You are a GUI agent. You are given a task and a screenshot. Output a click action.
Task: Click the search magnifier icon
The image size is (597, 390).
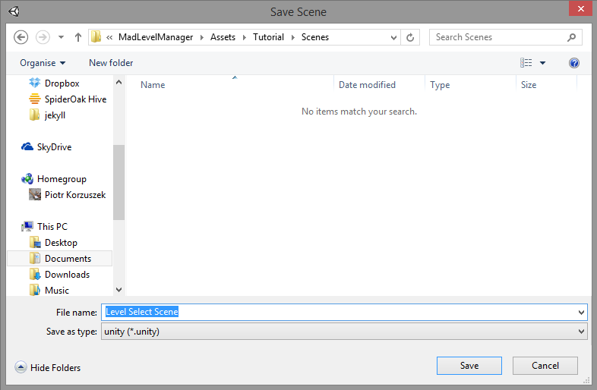coord(571,37)
